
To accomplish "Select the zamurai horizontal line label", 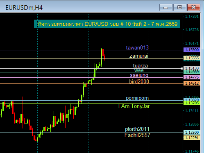I will click(139, 56).
